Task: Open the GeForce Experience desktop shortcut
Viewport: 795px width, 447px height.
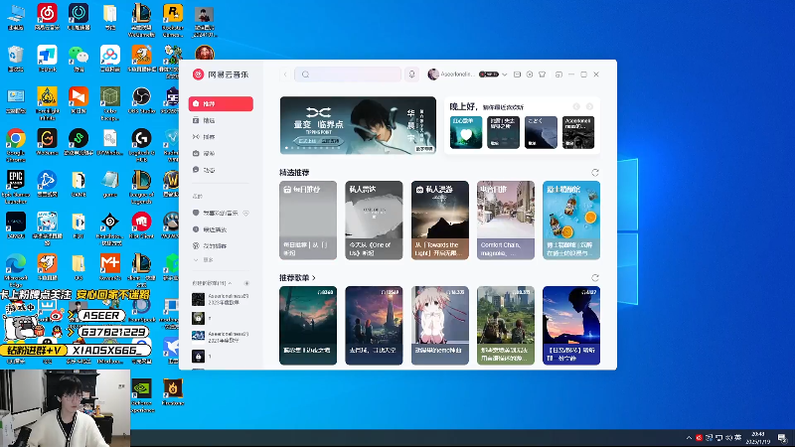Action: point(141,395)
